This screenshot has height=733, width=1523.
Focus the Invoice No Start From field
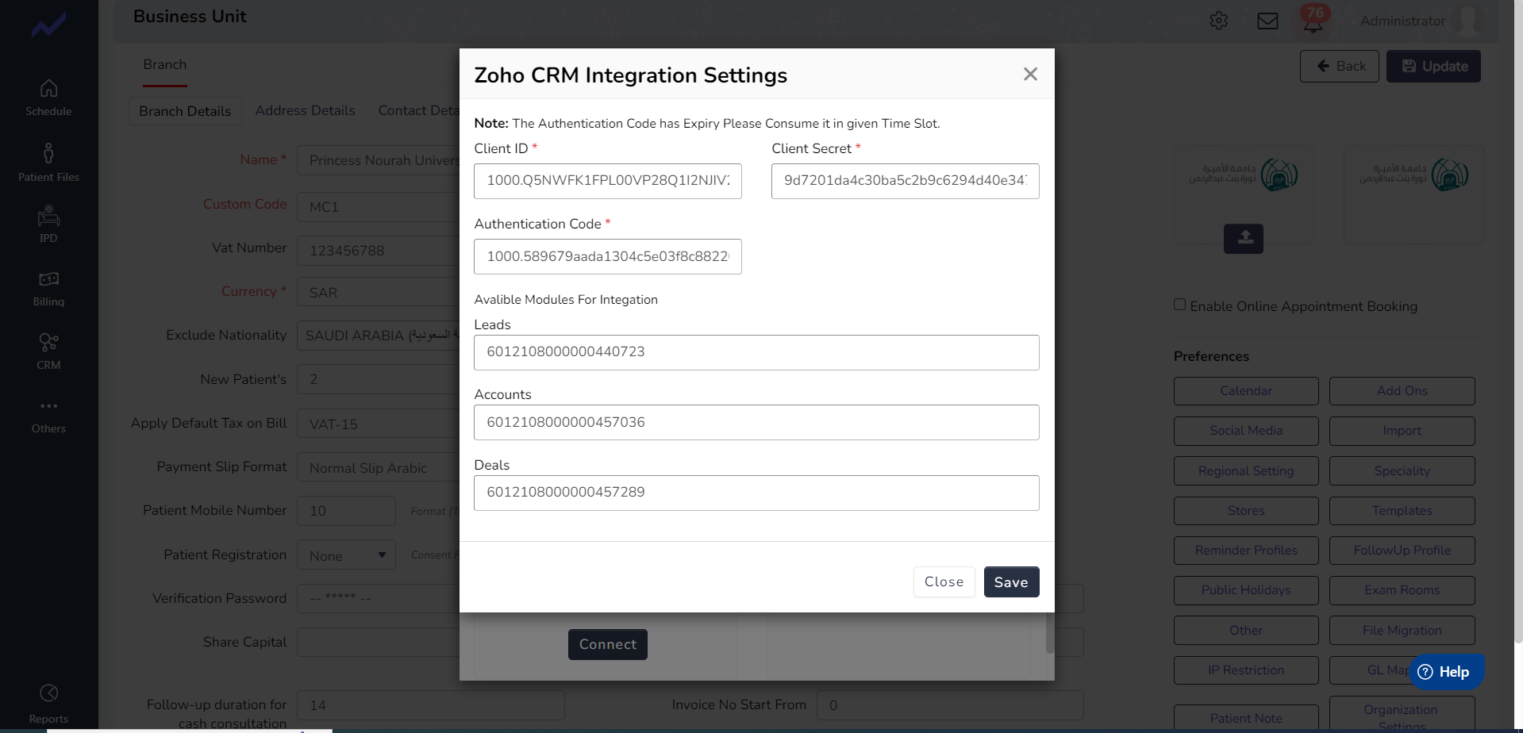pyautogui.click(x=950, y=705)
